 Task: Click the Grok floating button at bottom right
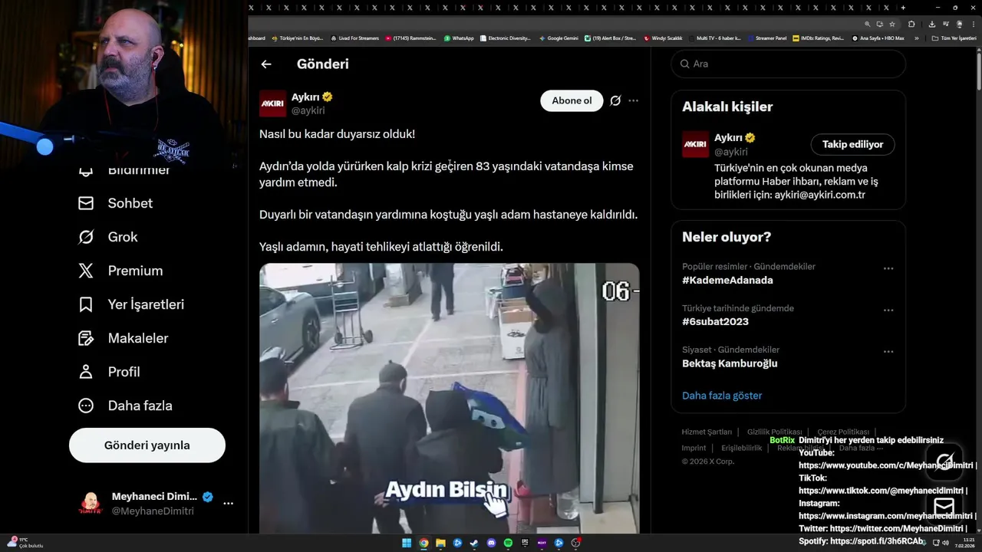tap(944, 462)
